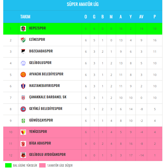Image resolution: width=166 pixels, height=168 pixels.
Task: Open the Gelibolu Aydoğanspor team badge
Action: point(23,155)
